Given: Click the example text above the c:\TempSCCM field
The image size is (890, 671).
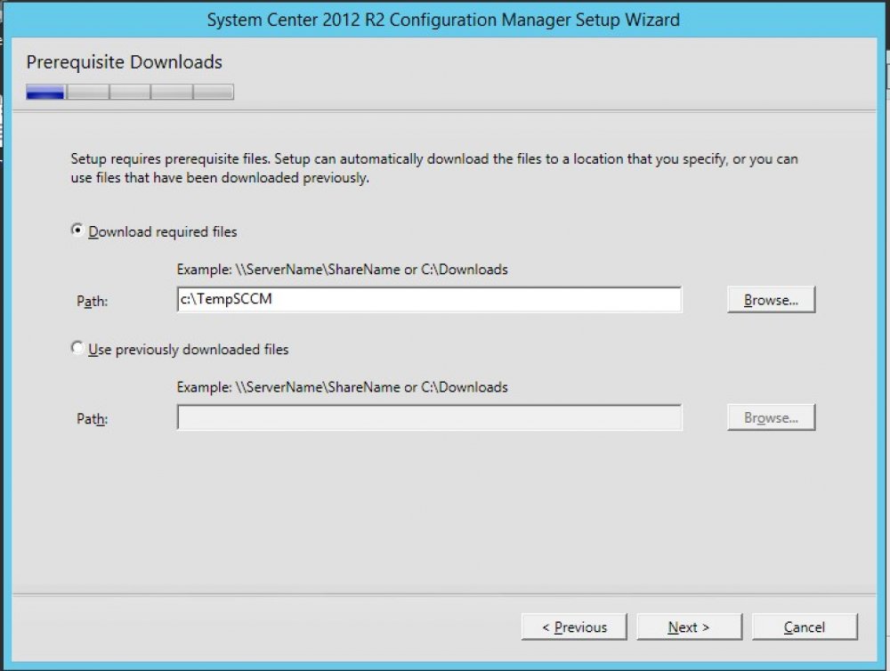Looking at the screenshot, I should click(343, 269).
